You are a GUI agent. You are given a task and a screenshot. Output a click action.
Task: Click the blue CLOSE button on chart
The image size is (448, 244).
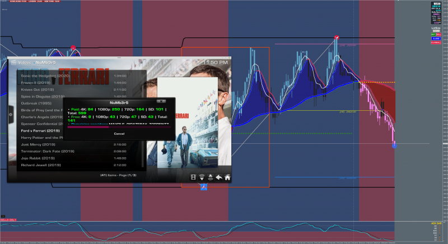[436, 39]
